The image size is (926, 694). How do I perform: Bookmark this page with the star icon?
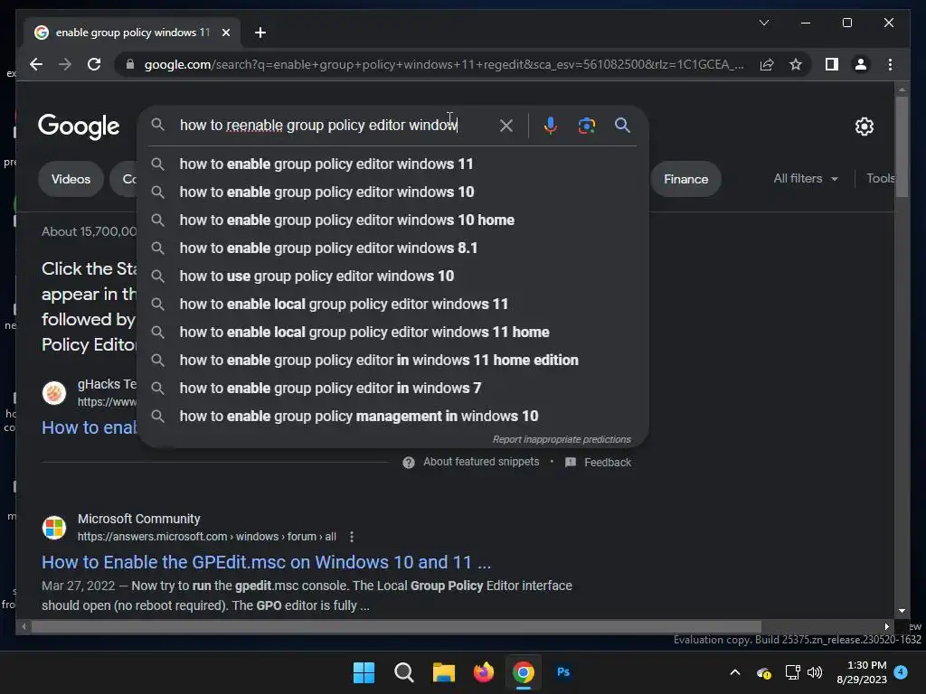click(796, 64)
